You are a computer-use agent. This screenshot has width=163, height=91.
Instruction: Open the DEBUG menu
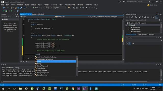(33, 5)
